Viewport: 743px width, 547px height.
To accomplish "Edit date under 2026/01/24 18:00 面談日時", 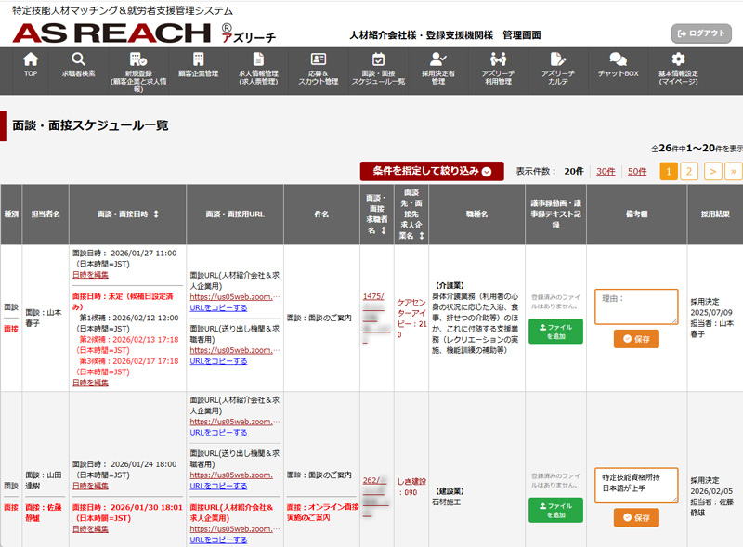I will pyautogui.click(x=90, y=486).
